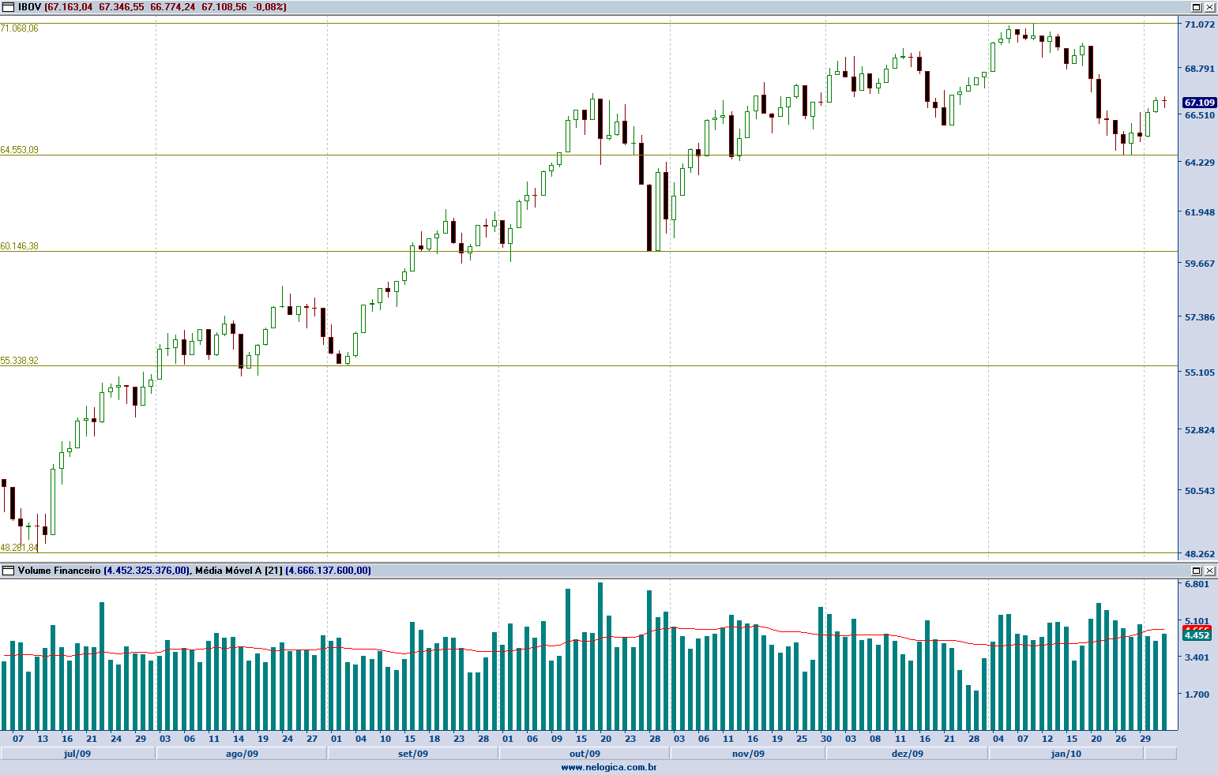Image resolution: width=1218 pixels, height=775 pixels.
Task: Click the IBOV title text
Action: [29, 7]
